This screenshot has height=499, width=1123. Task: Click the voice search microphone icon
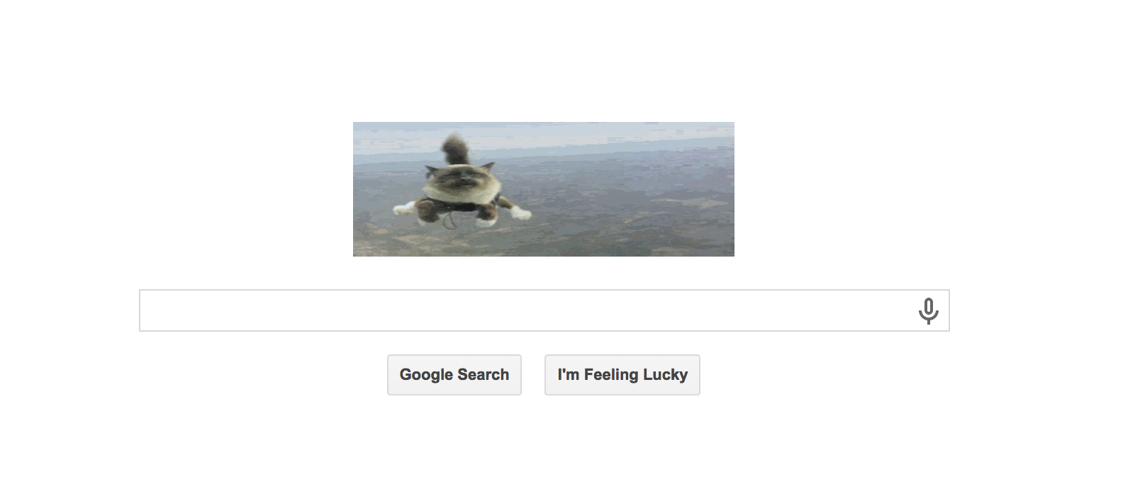pos(928,310)
